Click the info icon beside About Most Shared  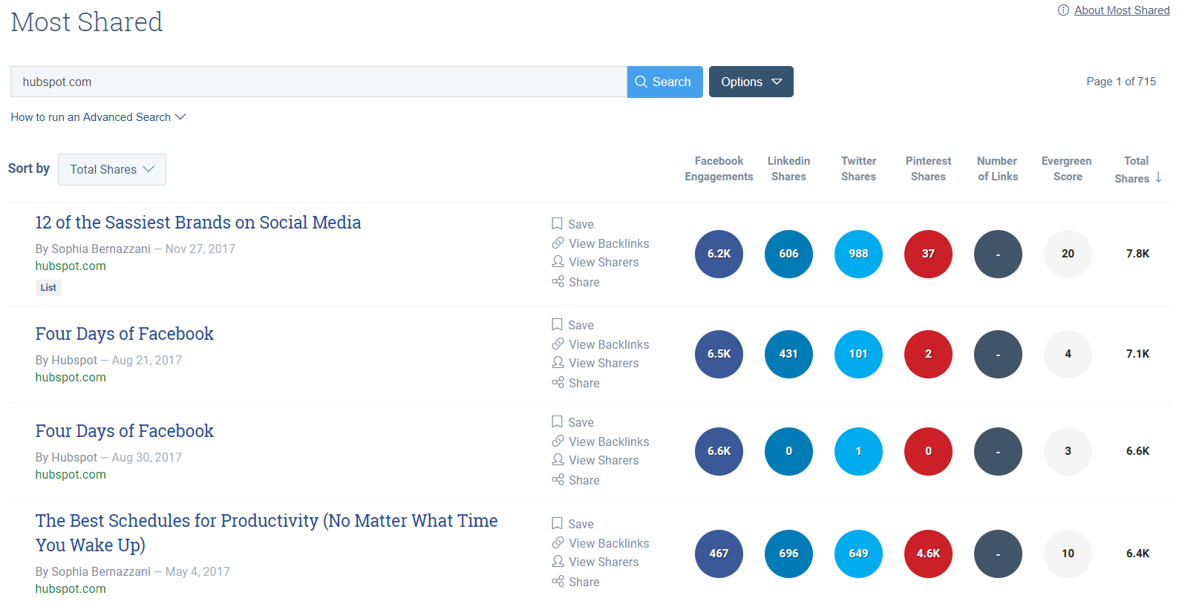pyautogui.click(x=1063, y=10)
